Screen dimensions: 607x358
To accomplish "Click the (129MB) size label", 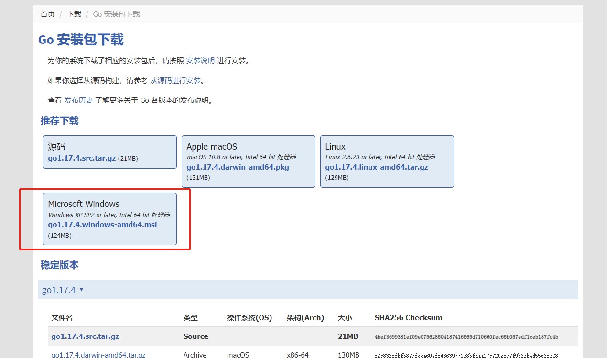I will click(x=337, y=178).
